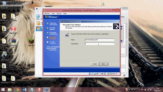Screen dimensions: 163x92
Task: Open the LFS Shortcut desktop icon
Action: coord(4,56)
